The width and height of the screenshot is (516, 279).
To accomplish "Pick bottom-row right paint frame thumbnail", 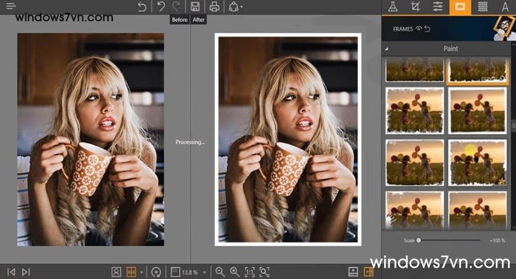I will click(477, 210).
